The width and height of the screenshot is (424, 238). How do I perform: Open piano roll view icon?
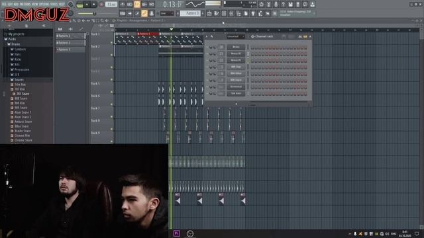[x=217, y=13]
